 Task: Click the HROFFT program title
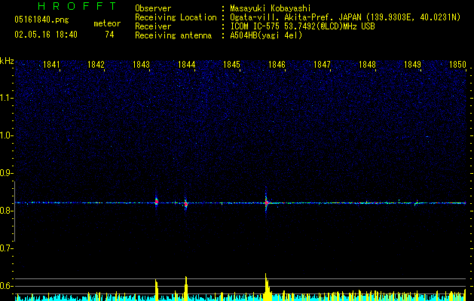coord(78,6)
